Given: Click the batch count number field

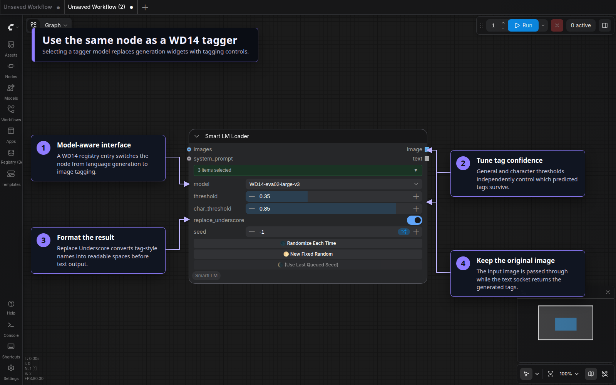Looking at the screenshot, I should [493, 25].
